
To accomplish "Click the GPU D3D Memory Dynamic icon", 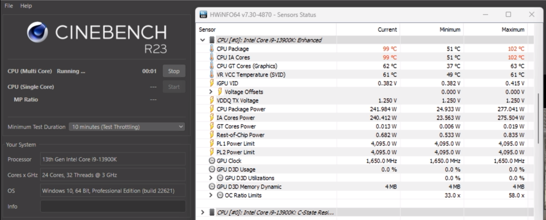I will (212, 187).
